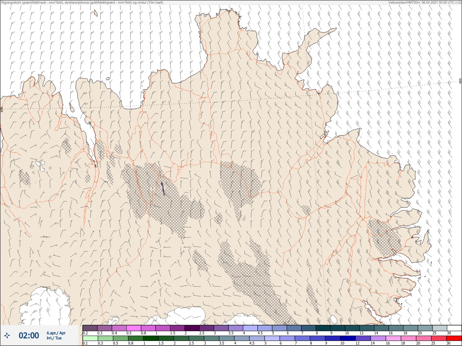Image resolution: width=462 pixels, height=346 pixels.
Task: Select upper legend swatch between 16 and 18
Action: (x=396, y=328)
